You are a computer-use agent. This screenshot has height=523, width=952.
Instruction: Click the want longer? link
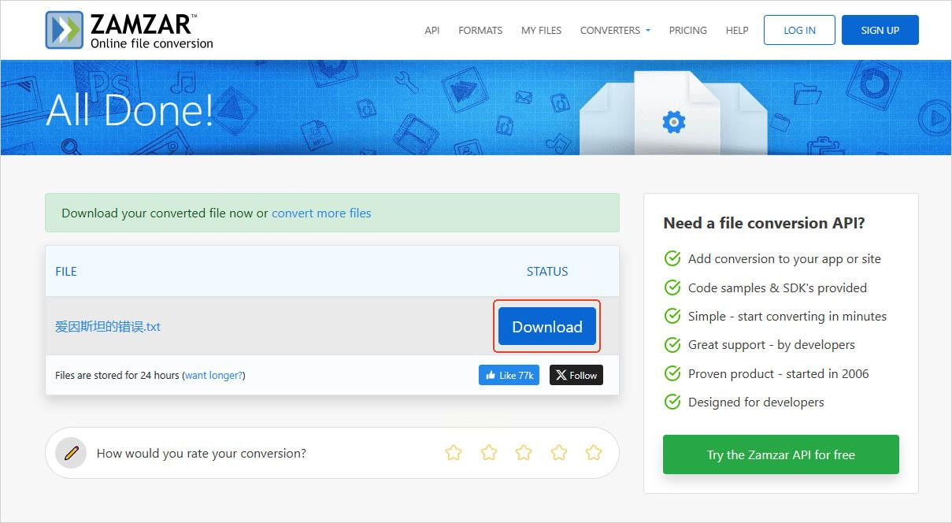tap(213, 375)
